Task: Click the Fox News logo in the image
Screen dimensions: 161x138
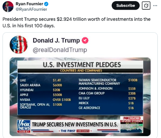Action: 24,126
